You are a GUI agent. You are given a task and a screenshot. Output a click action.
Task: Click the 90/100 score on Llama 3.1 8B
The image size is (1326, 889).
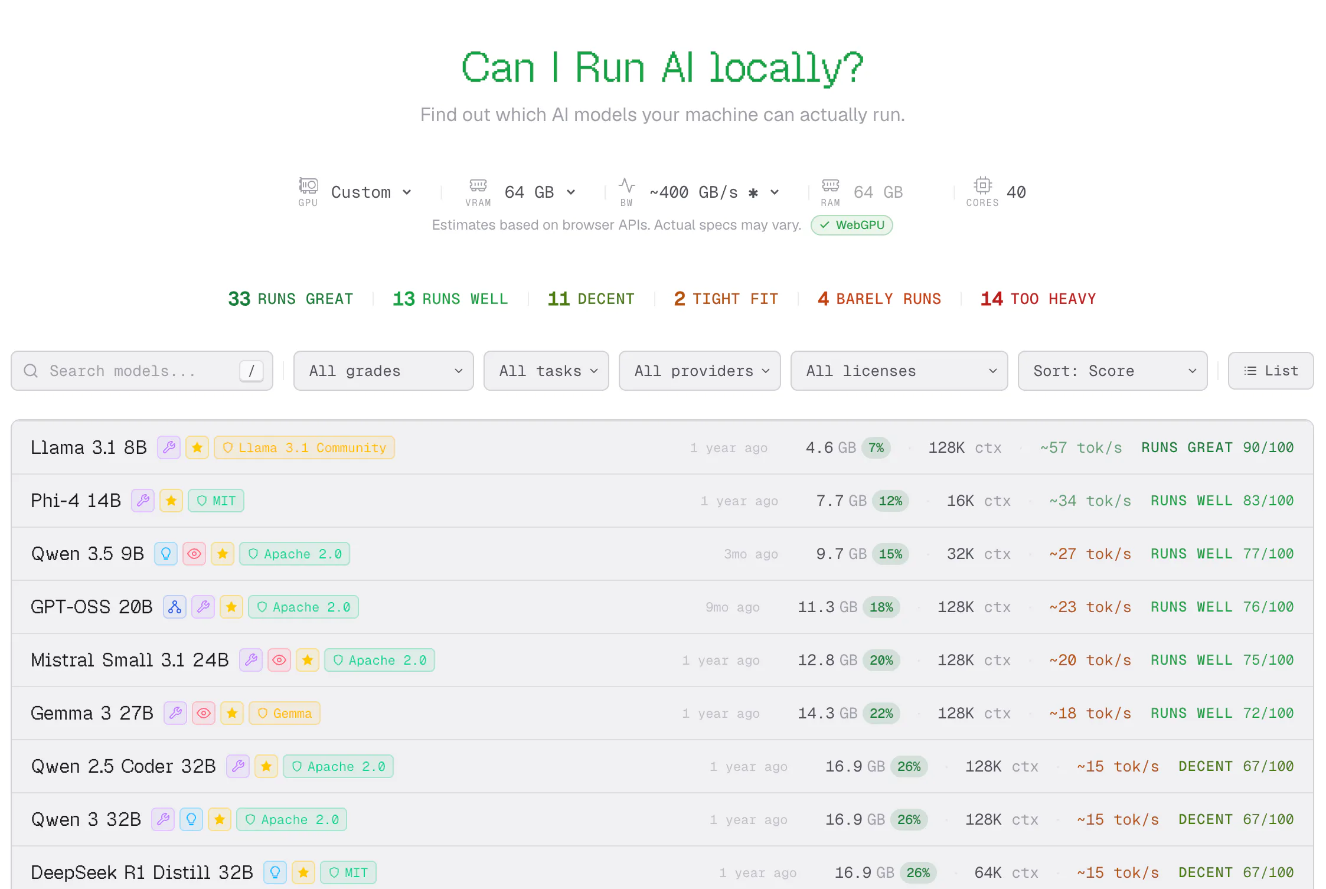pyautogui.click(x=1268, y=447)
